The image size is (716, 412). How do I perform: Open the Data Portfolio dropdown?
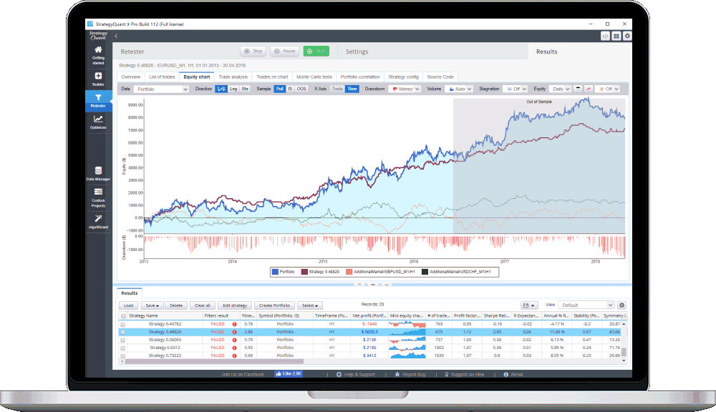(161, 89)
